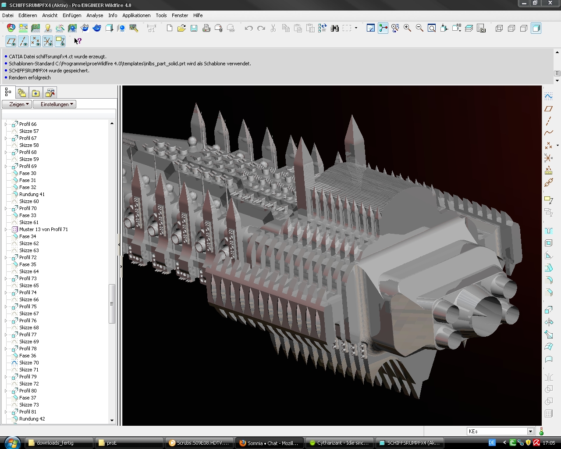Open the Einstellungen dropdown
This screenshot has height=449, width=561.
pos(55,104)
